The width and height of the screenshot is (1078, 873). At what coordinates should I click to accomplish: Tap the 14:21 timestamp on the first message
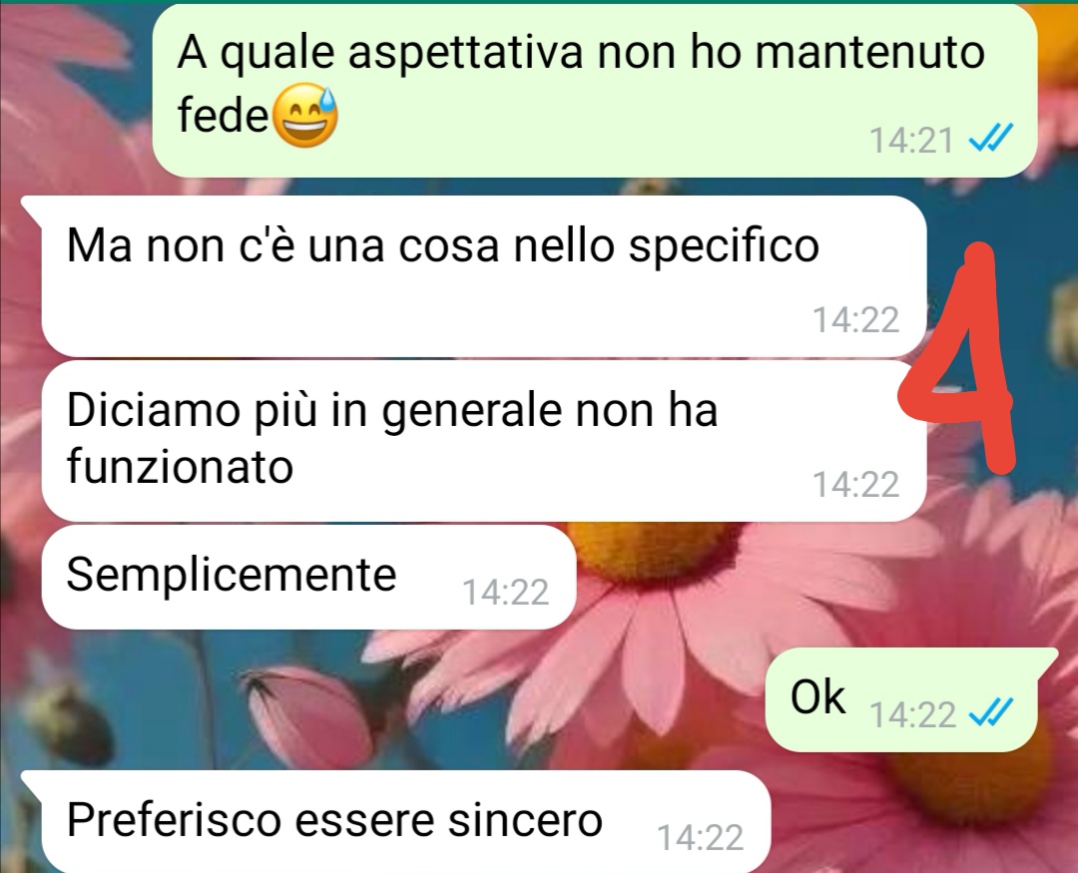911,141
